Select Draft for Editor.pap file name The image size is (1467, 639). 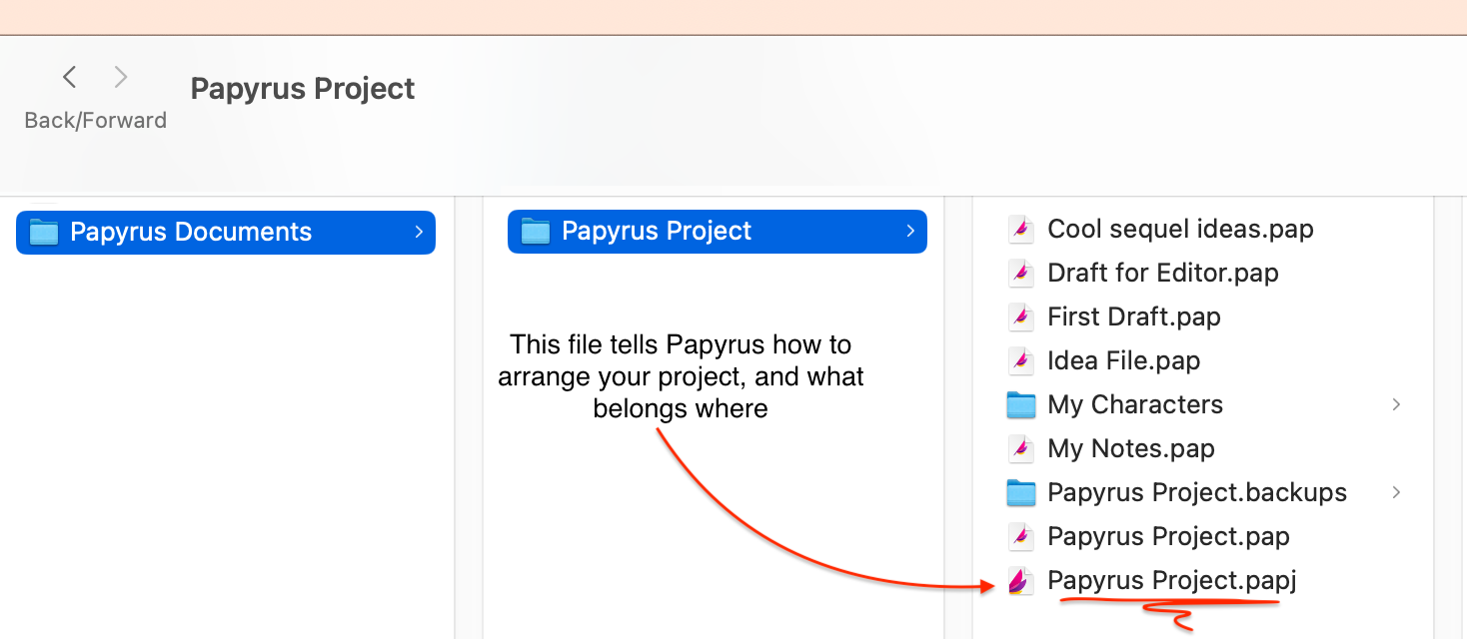coord(1163,273)
